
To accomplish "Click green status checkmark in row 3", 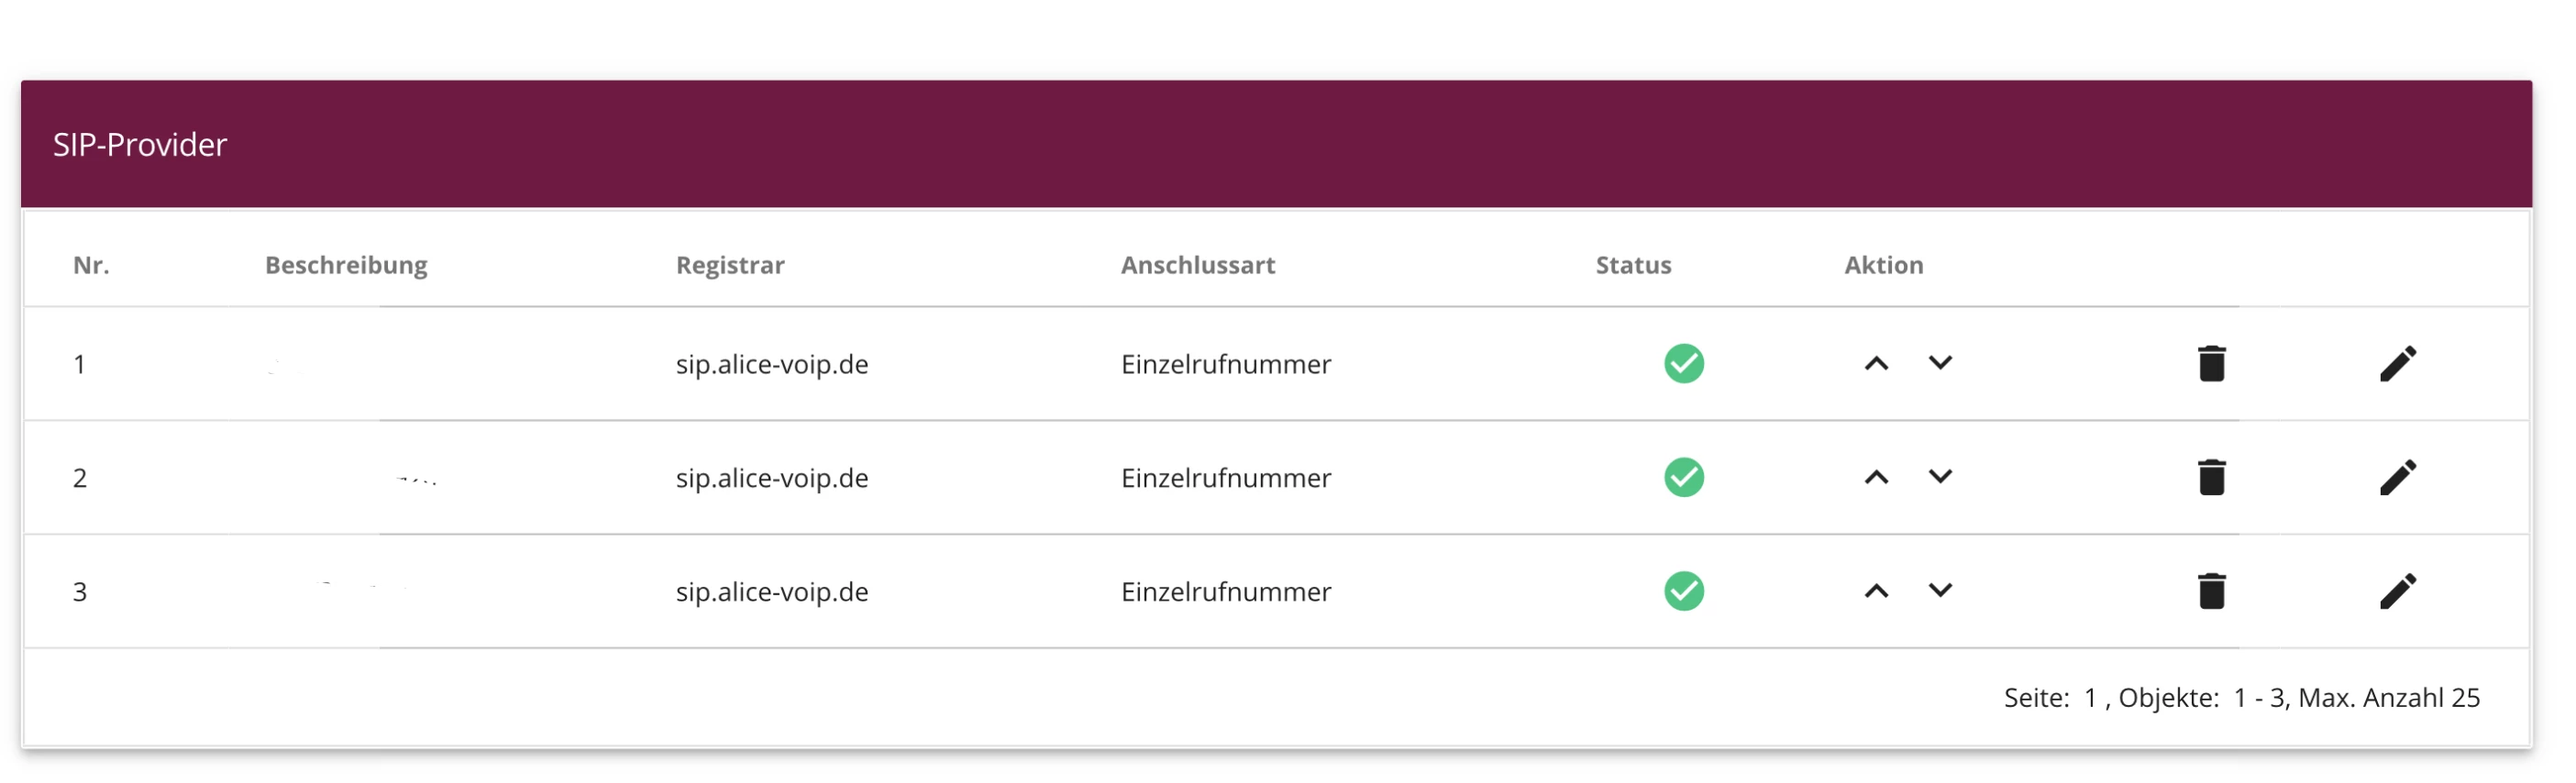I will (1684, 592).
